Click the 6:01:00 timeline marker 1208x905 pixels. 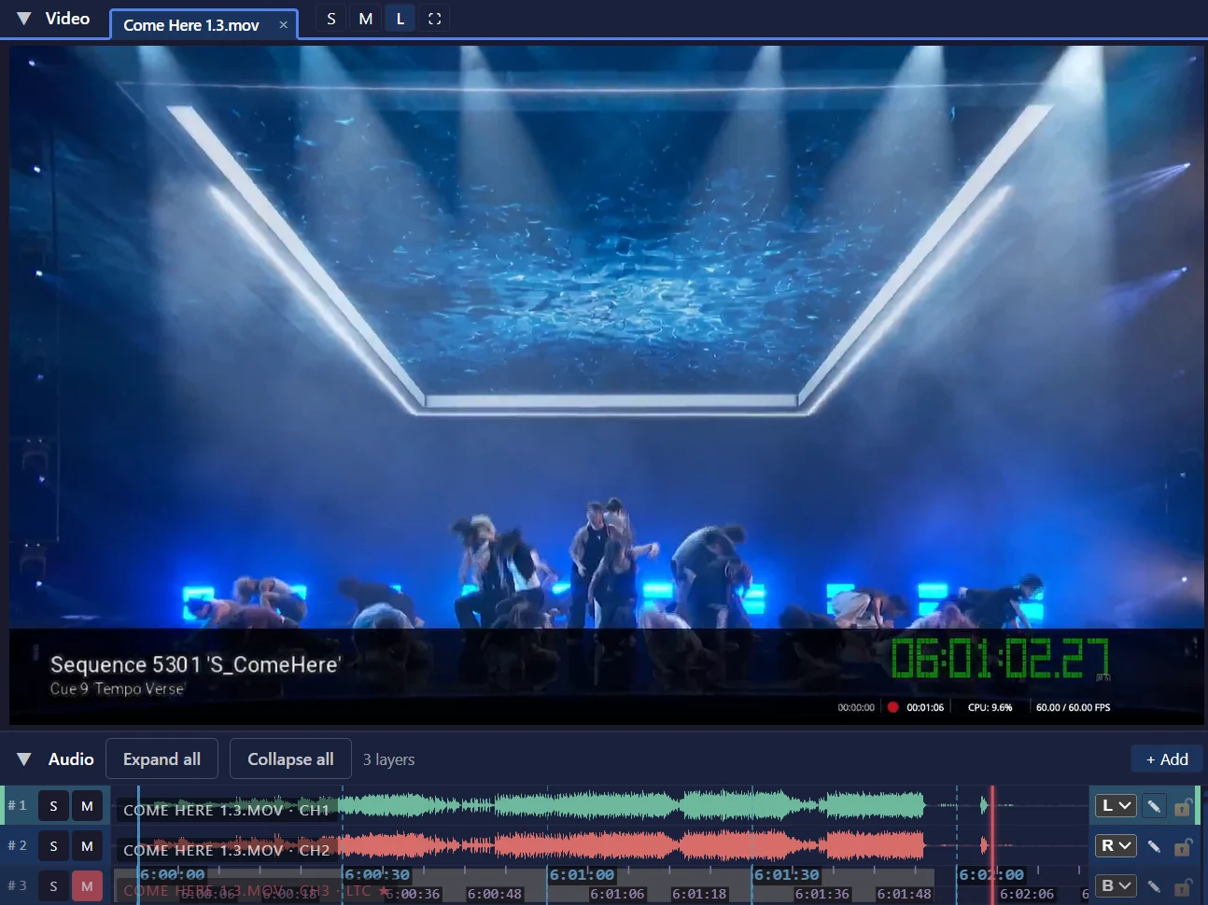(582, 874)
